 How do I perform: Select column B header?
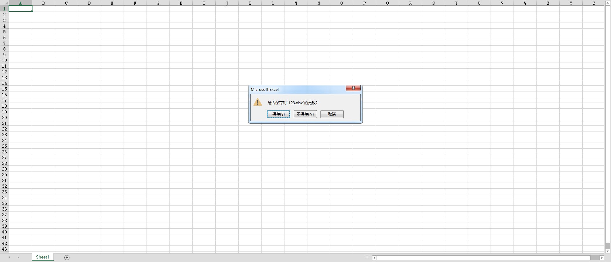43,3
